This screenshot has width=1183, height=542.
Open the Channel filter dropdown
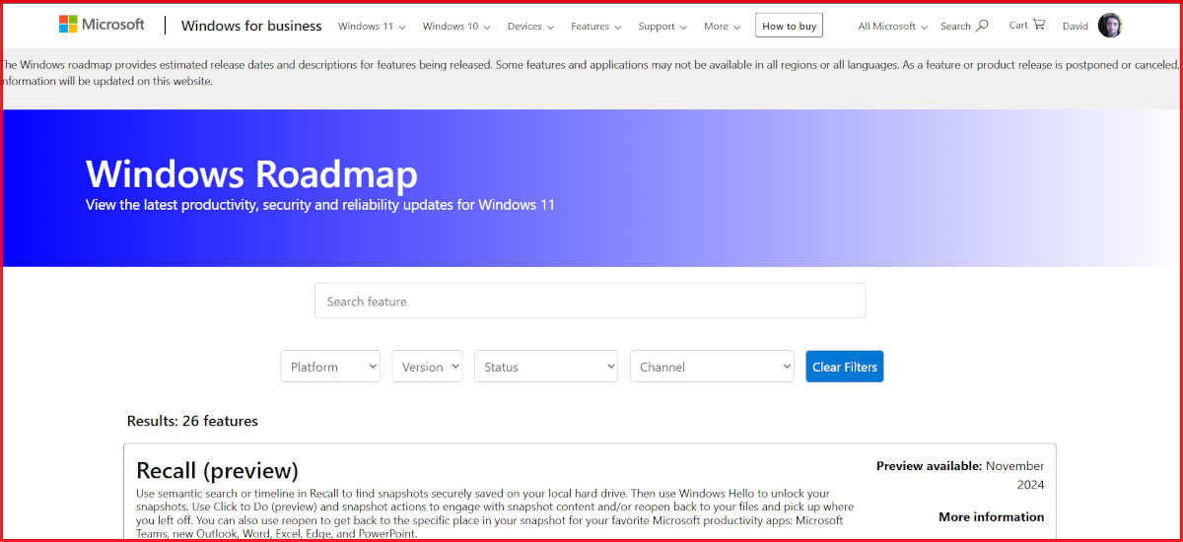[x=711, y=367]
